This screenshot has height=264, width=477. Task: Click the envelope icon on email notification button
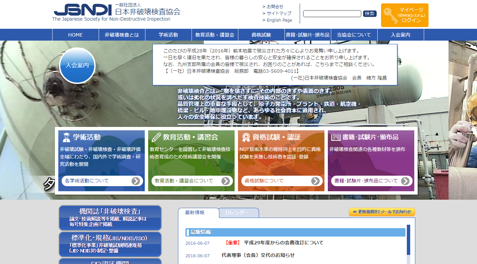click(x=355, y=212)
